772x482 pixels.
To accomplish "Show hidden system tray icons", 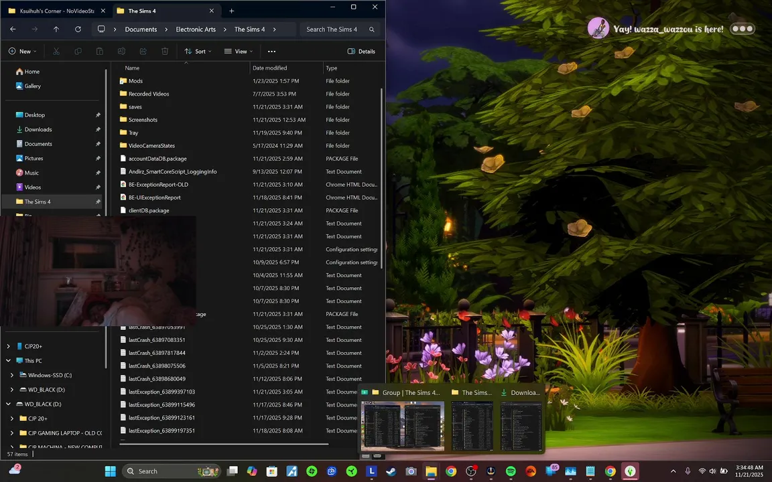I will 673,471.
